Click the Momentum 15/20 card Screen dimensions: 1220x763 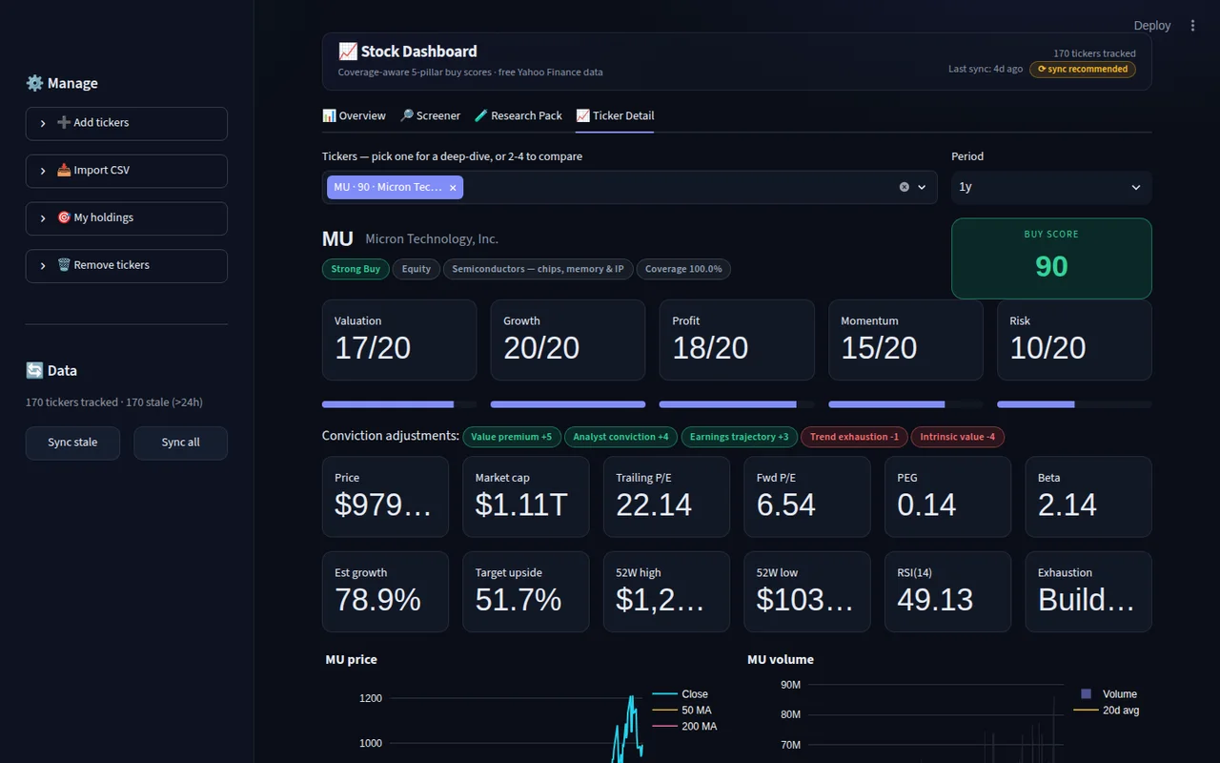point(905,340)
